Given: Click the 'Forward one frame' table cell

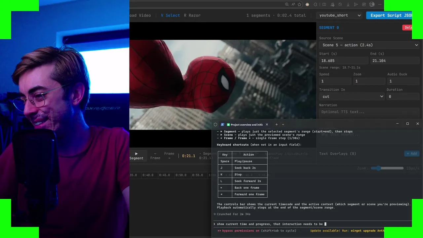Looking at the screenshot, I should tap(250, 194).
